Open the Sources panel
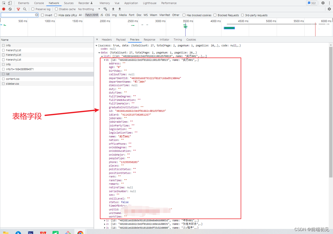Screen dimensions: 333x234 (69, 3)
